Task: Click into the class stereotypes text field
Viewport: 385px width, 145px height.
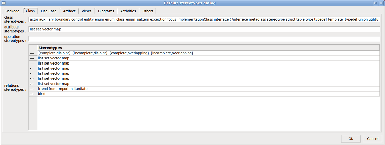Action: (x=204, y=20)
